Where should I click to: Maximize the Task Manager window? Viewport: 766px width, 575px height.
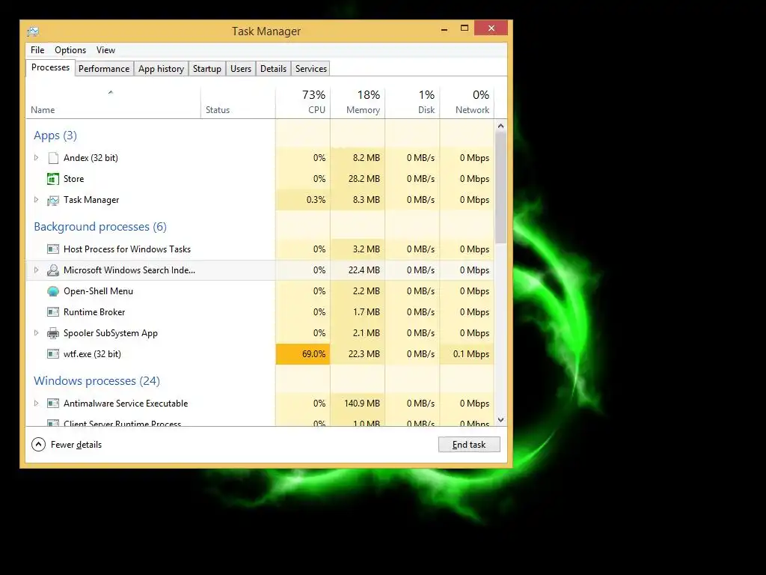(x=465, y=28)
